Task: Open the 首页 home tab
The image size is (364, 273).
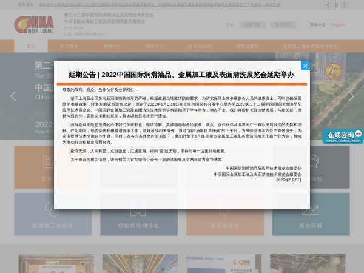Action: 31,46
